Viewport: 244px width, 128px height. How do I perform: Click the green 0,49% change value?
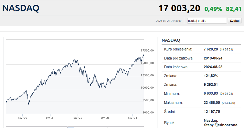pos(213,9)
